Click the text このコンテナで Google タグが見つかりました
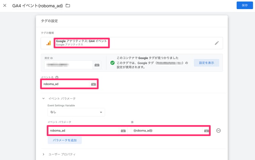The height and width of the screenshot is (160, 255). [148, 58]
